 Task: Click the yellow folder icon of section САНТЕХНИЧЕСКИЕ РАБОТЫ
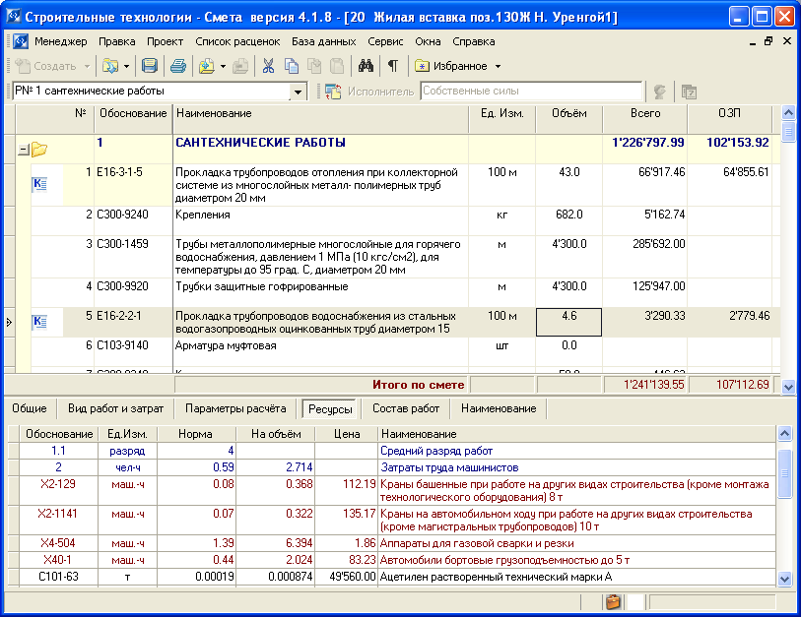pyautogui.click(x=39, y=150)
